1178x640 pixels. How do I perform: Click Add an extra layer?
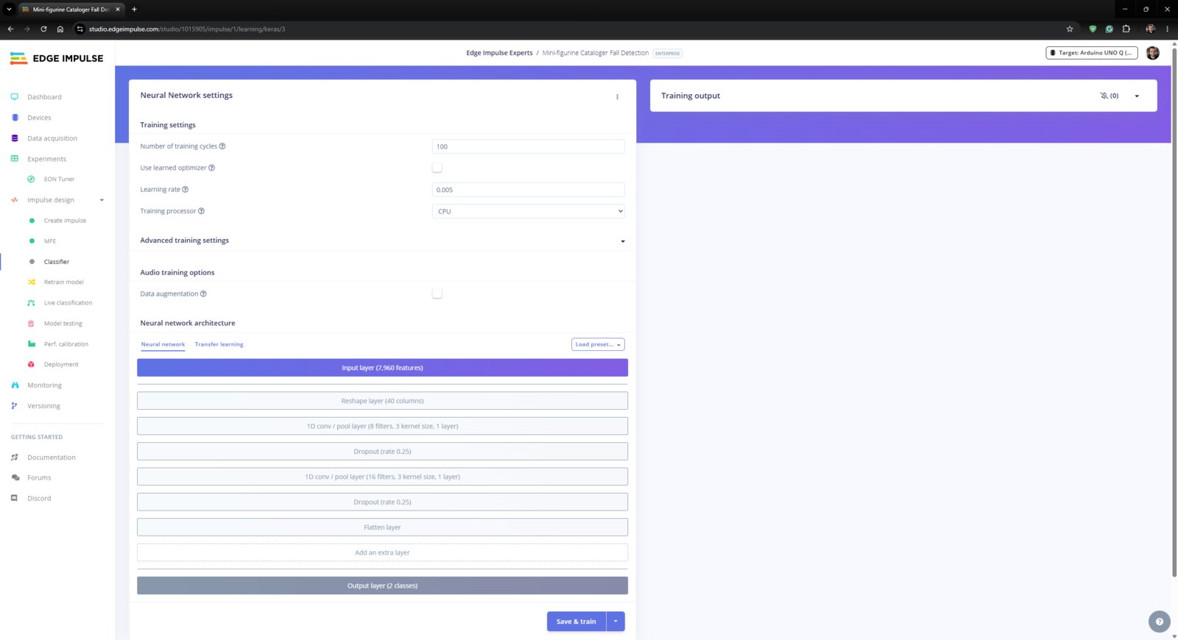point(382,552)
